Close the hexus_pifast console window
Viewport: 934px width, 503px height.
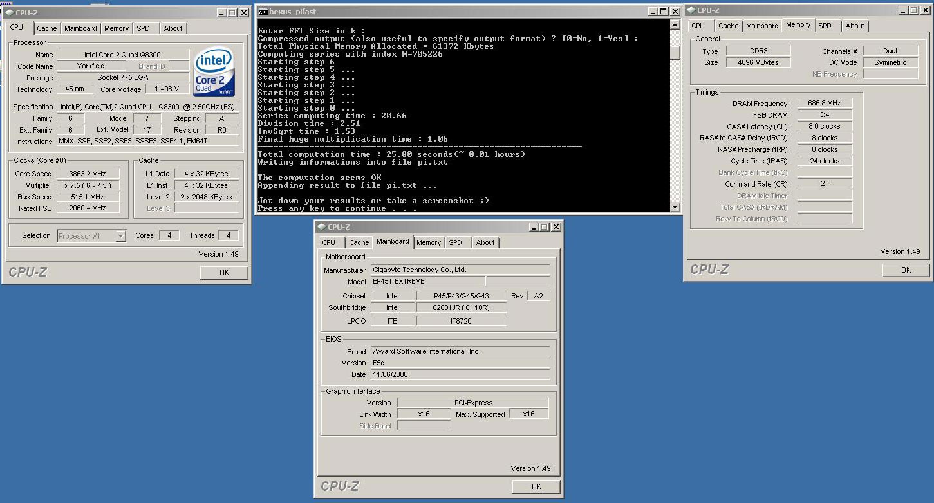(676, 12)
